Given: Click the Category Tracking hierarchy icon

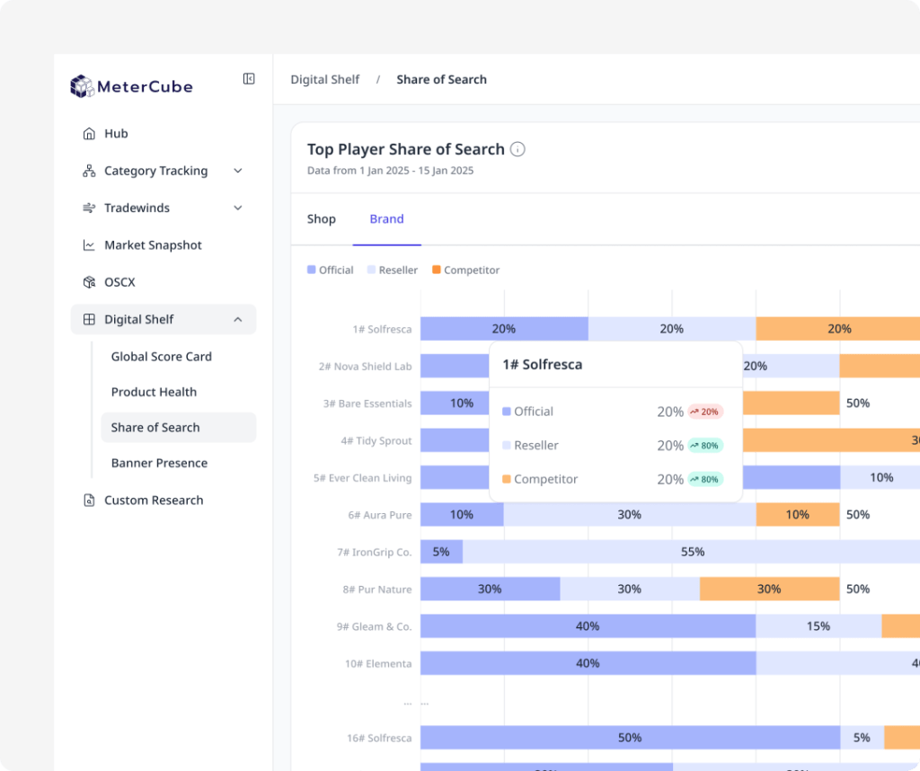Looking at the screenshot, I should pyautogui.click(x=89, y=171).
